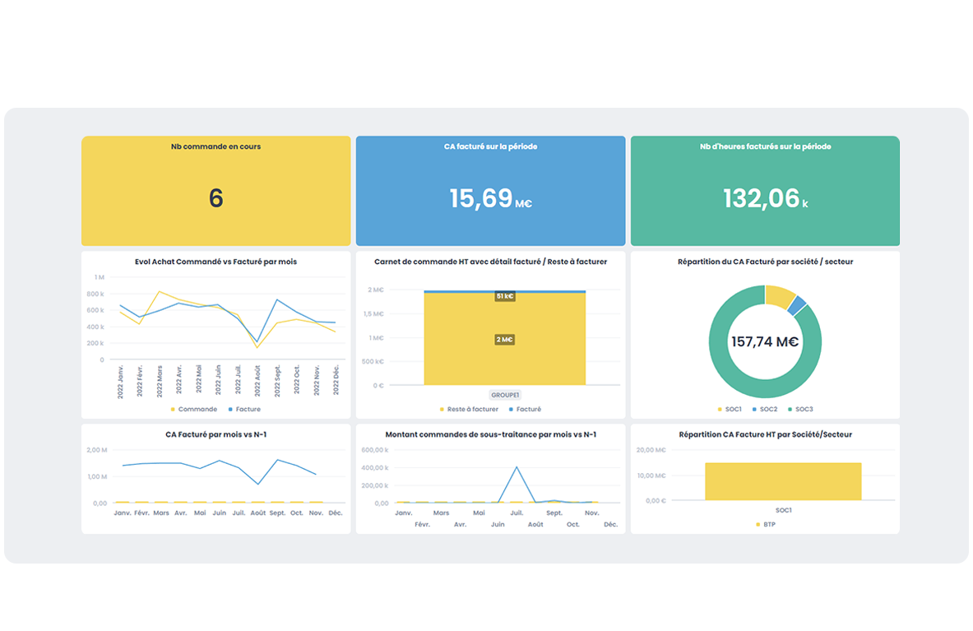Select the GROUPE1 axis label

[504, 395]
